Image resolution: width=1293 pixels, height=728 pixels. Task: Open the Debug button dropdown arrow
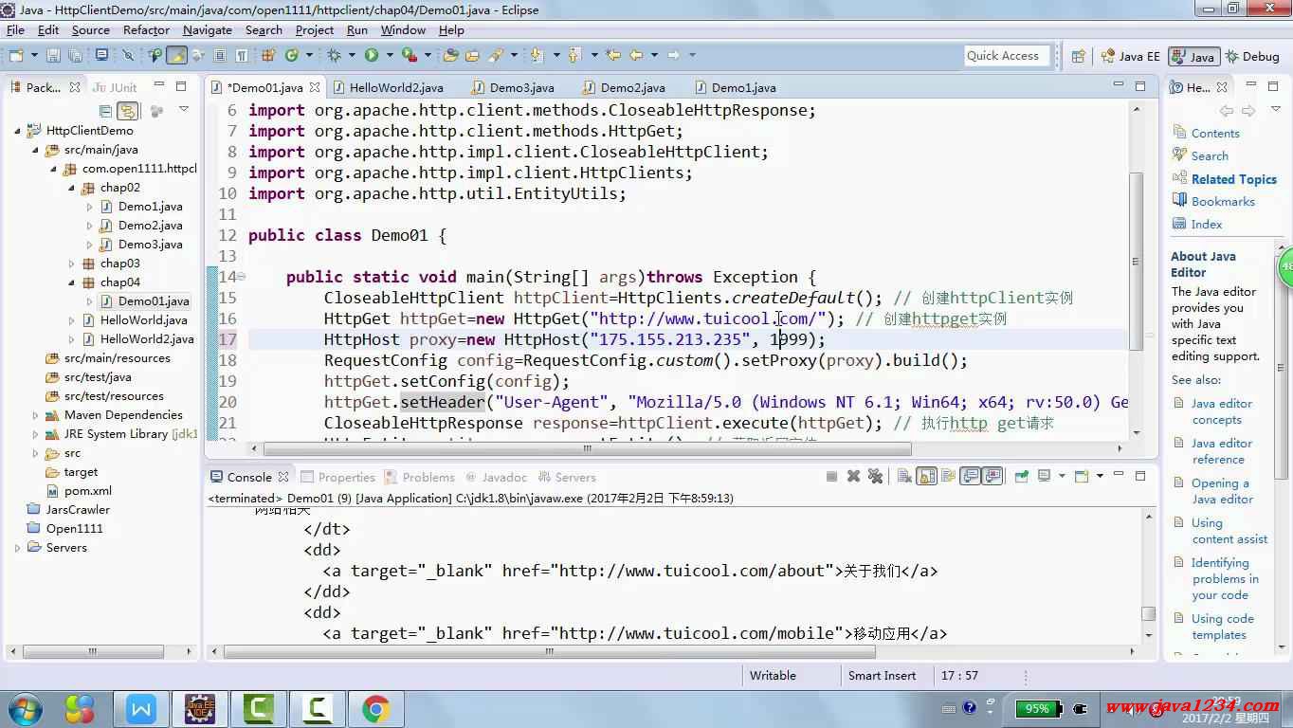[x=351, y=56]
